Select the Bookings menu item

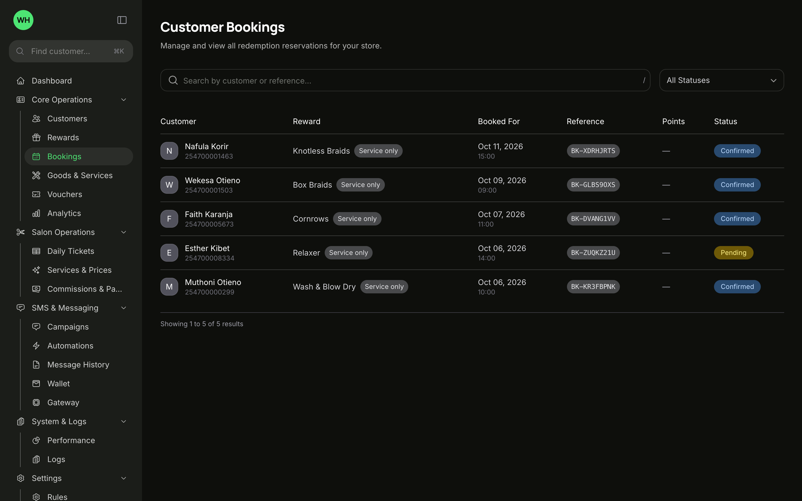[79, 156]
